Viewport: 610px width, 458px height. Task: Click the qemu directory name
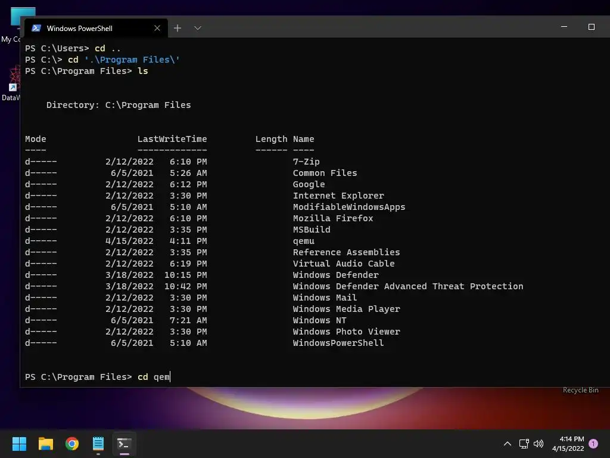point(303,241)
